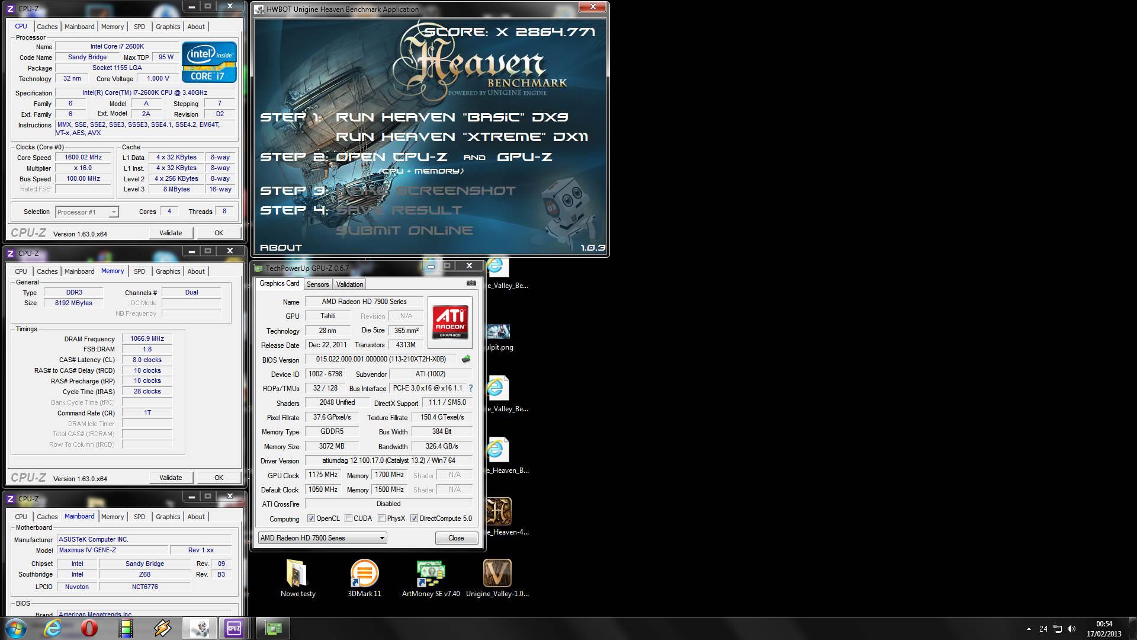This screenshot has height=640, width=1137.
Task: Launch Internet Explorer from the taskbar
Action: (x=53, y=628)
